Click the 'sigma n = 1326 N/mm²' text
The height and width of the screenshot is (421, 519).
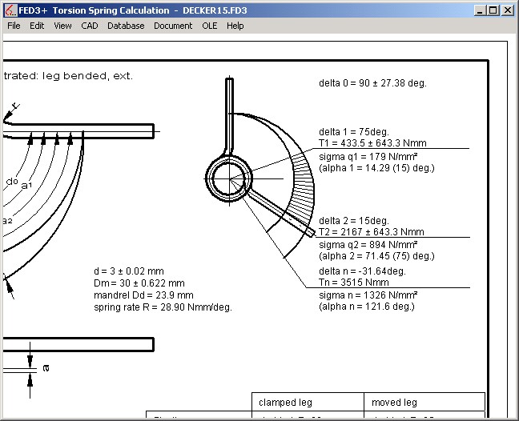368,295
